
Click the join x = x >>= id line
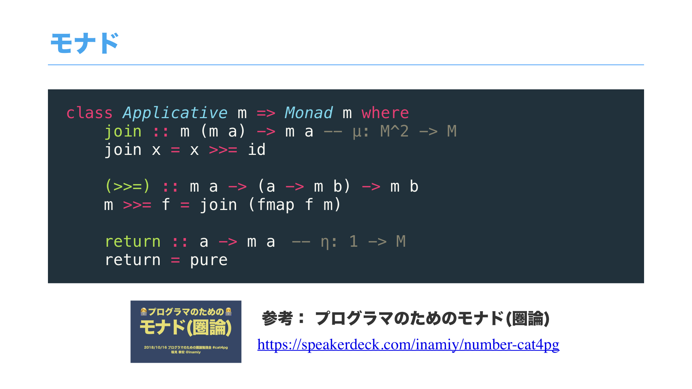(185, 149)
